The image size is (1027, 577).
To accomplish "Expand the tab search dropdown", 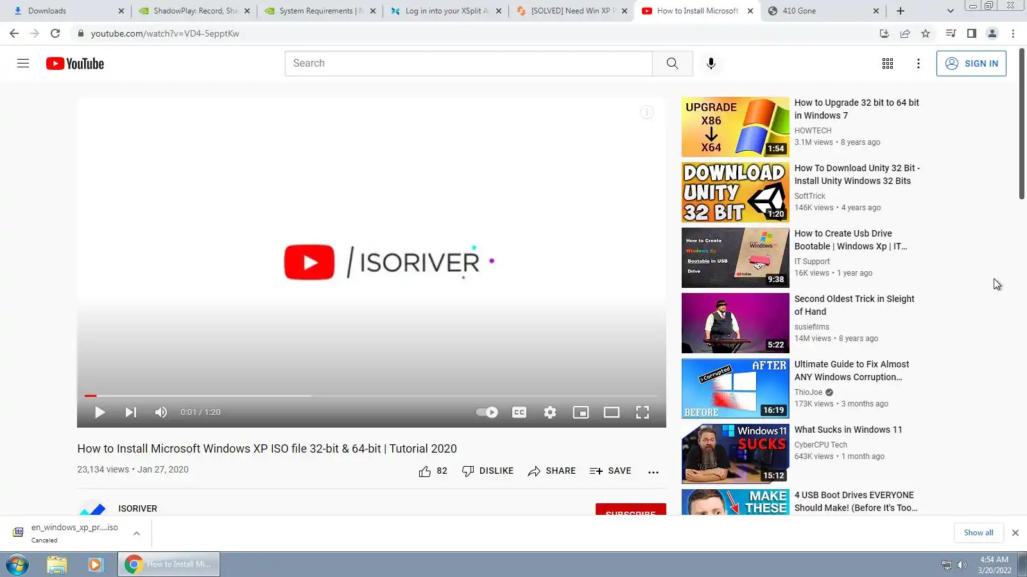I will [951, 11].
